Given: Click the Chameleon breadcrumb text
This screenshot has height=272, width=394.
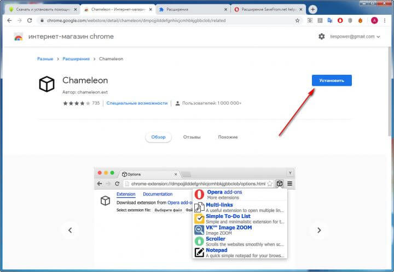Looking at the screenshot, I should [x=111, y=59].
